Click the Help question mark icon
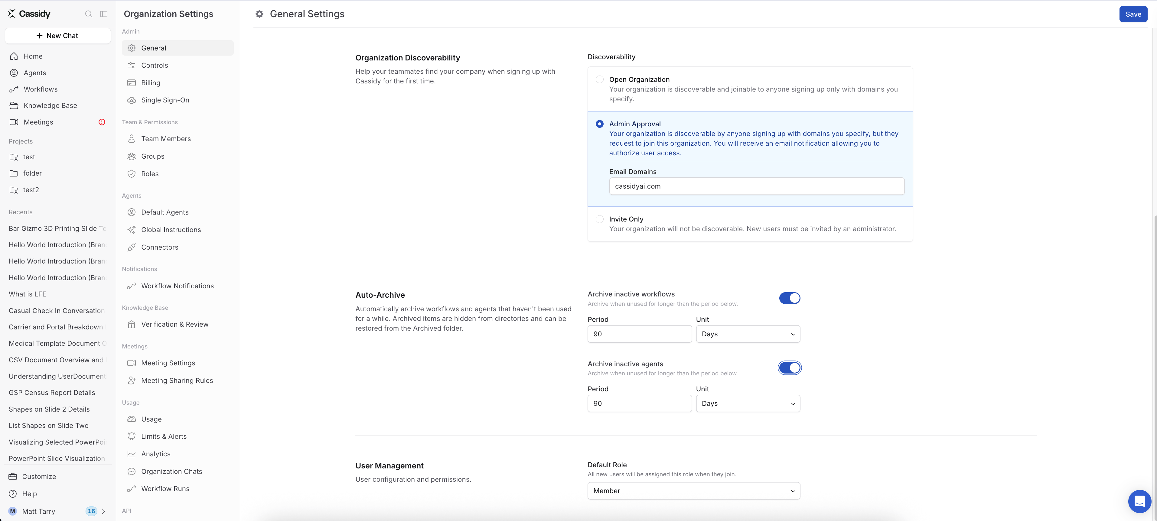The image size is (1157, 521). click(13, 493)
